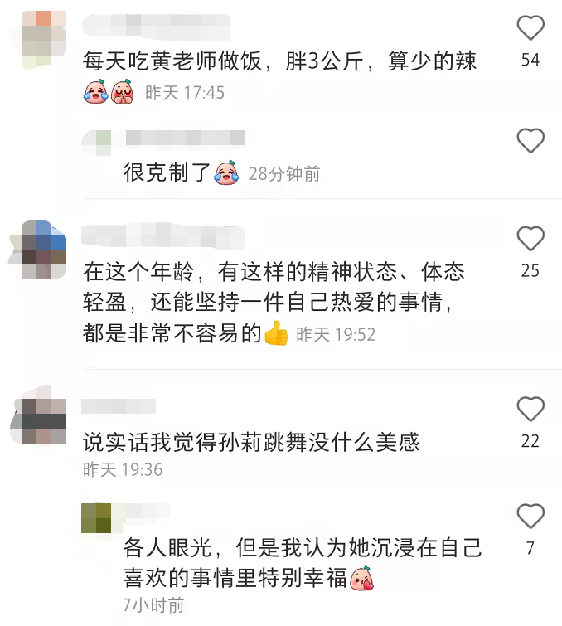The image size is (562, 626).
Task: Tap the 54 like count
Action: click(531, 60)
